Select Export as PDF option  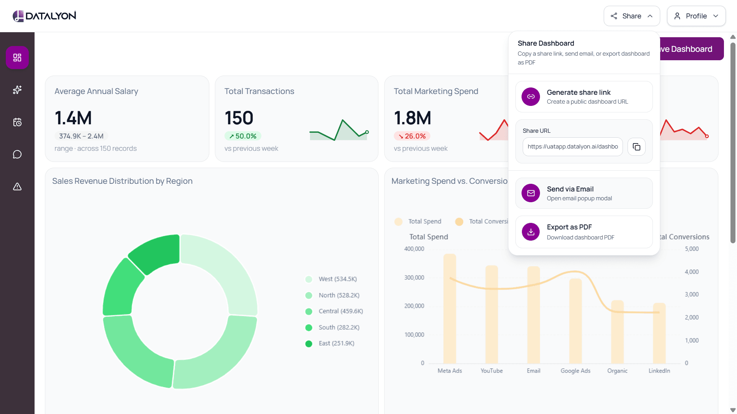(x=584, y=232)
